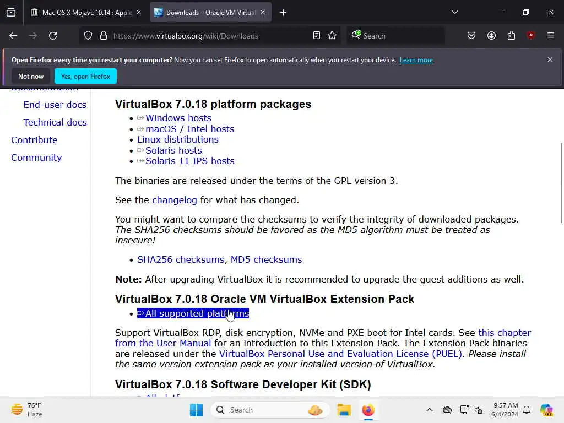Click the cloud sync off tray icon
Image resolution: width=564 pixels, height=423 pixels.
(447, 410)
